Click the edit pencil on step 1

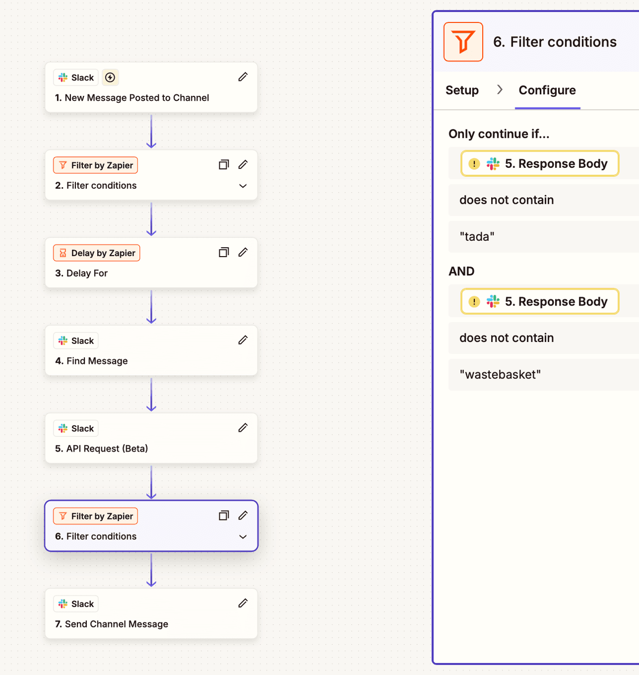pos(243,77)
